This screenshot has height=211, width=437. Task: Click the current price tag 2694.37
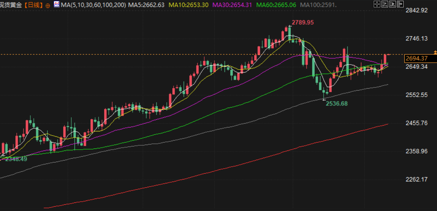pyautogui.click(x=420, y=58)
